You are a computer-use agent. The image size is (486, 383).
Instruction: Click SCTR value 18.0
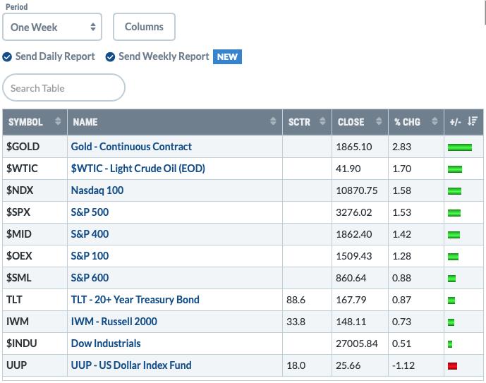click(x=296, y=365)
